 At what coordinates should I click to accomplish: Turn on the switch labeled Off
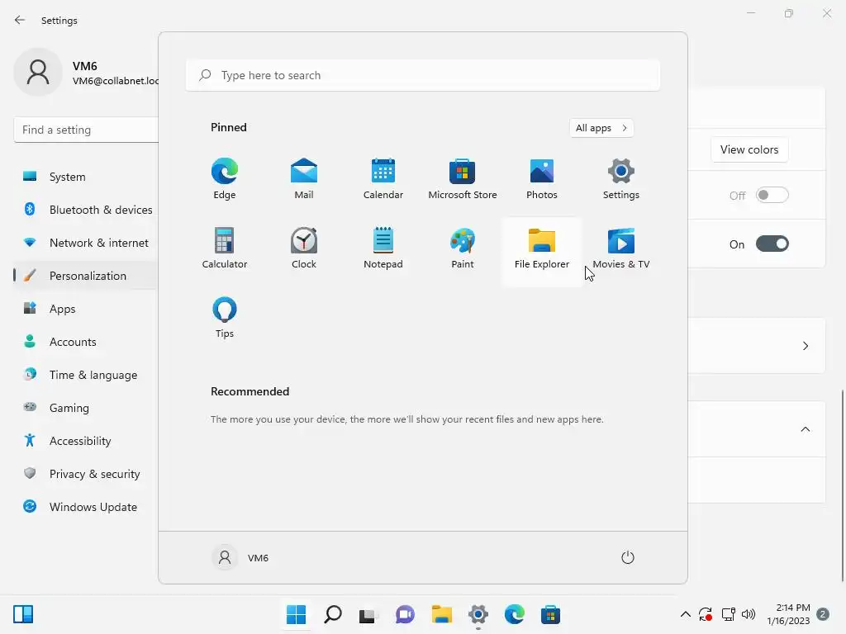click(x=772, y=195)
